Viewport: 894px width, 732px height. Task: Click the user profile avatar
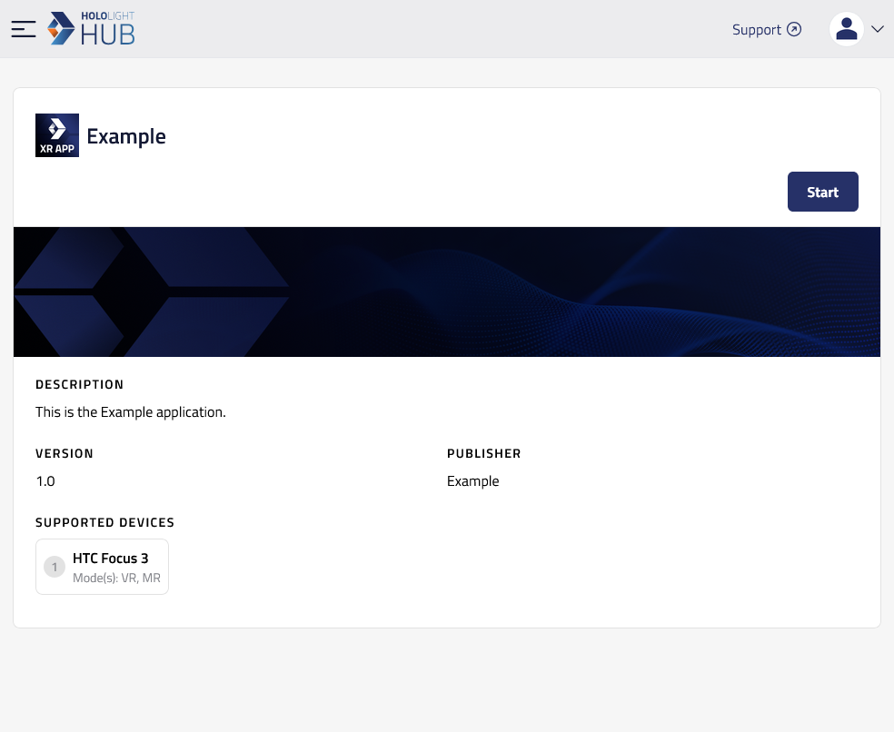(846, 29)
